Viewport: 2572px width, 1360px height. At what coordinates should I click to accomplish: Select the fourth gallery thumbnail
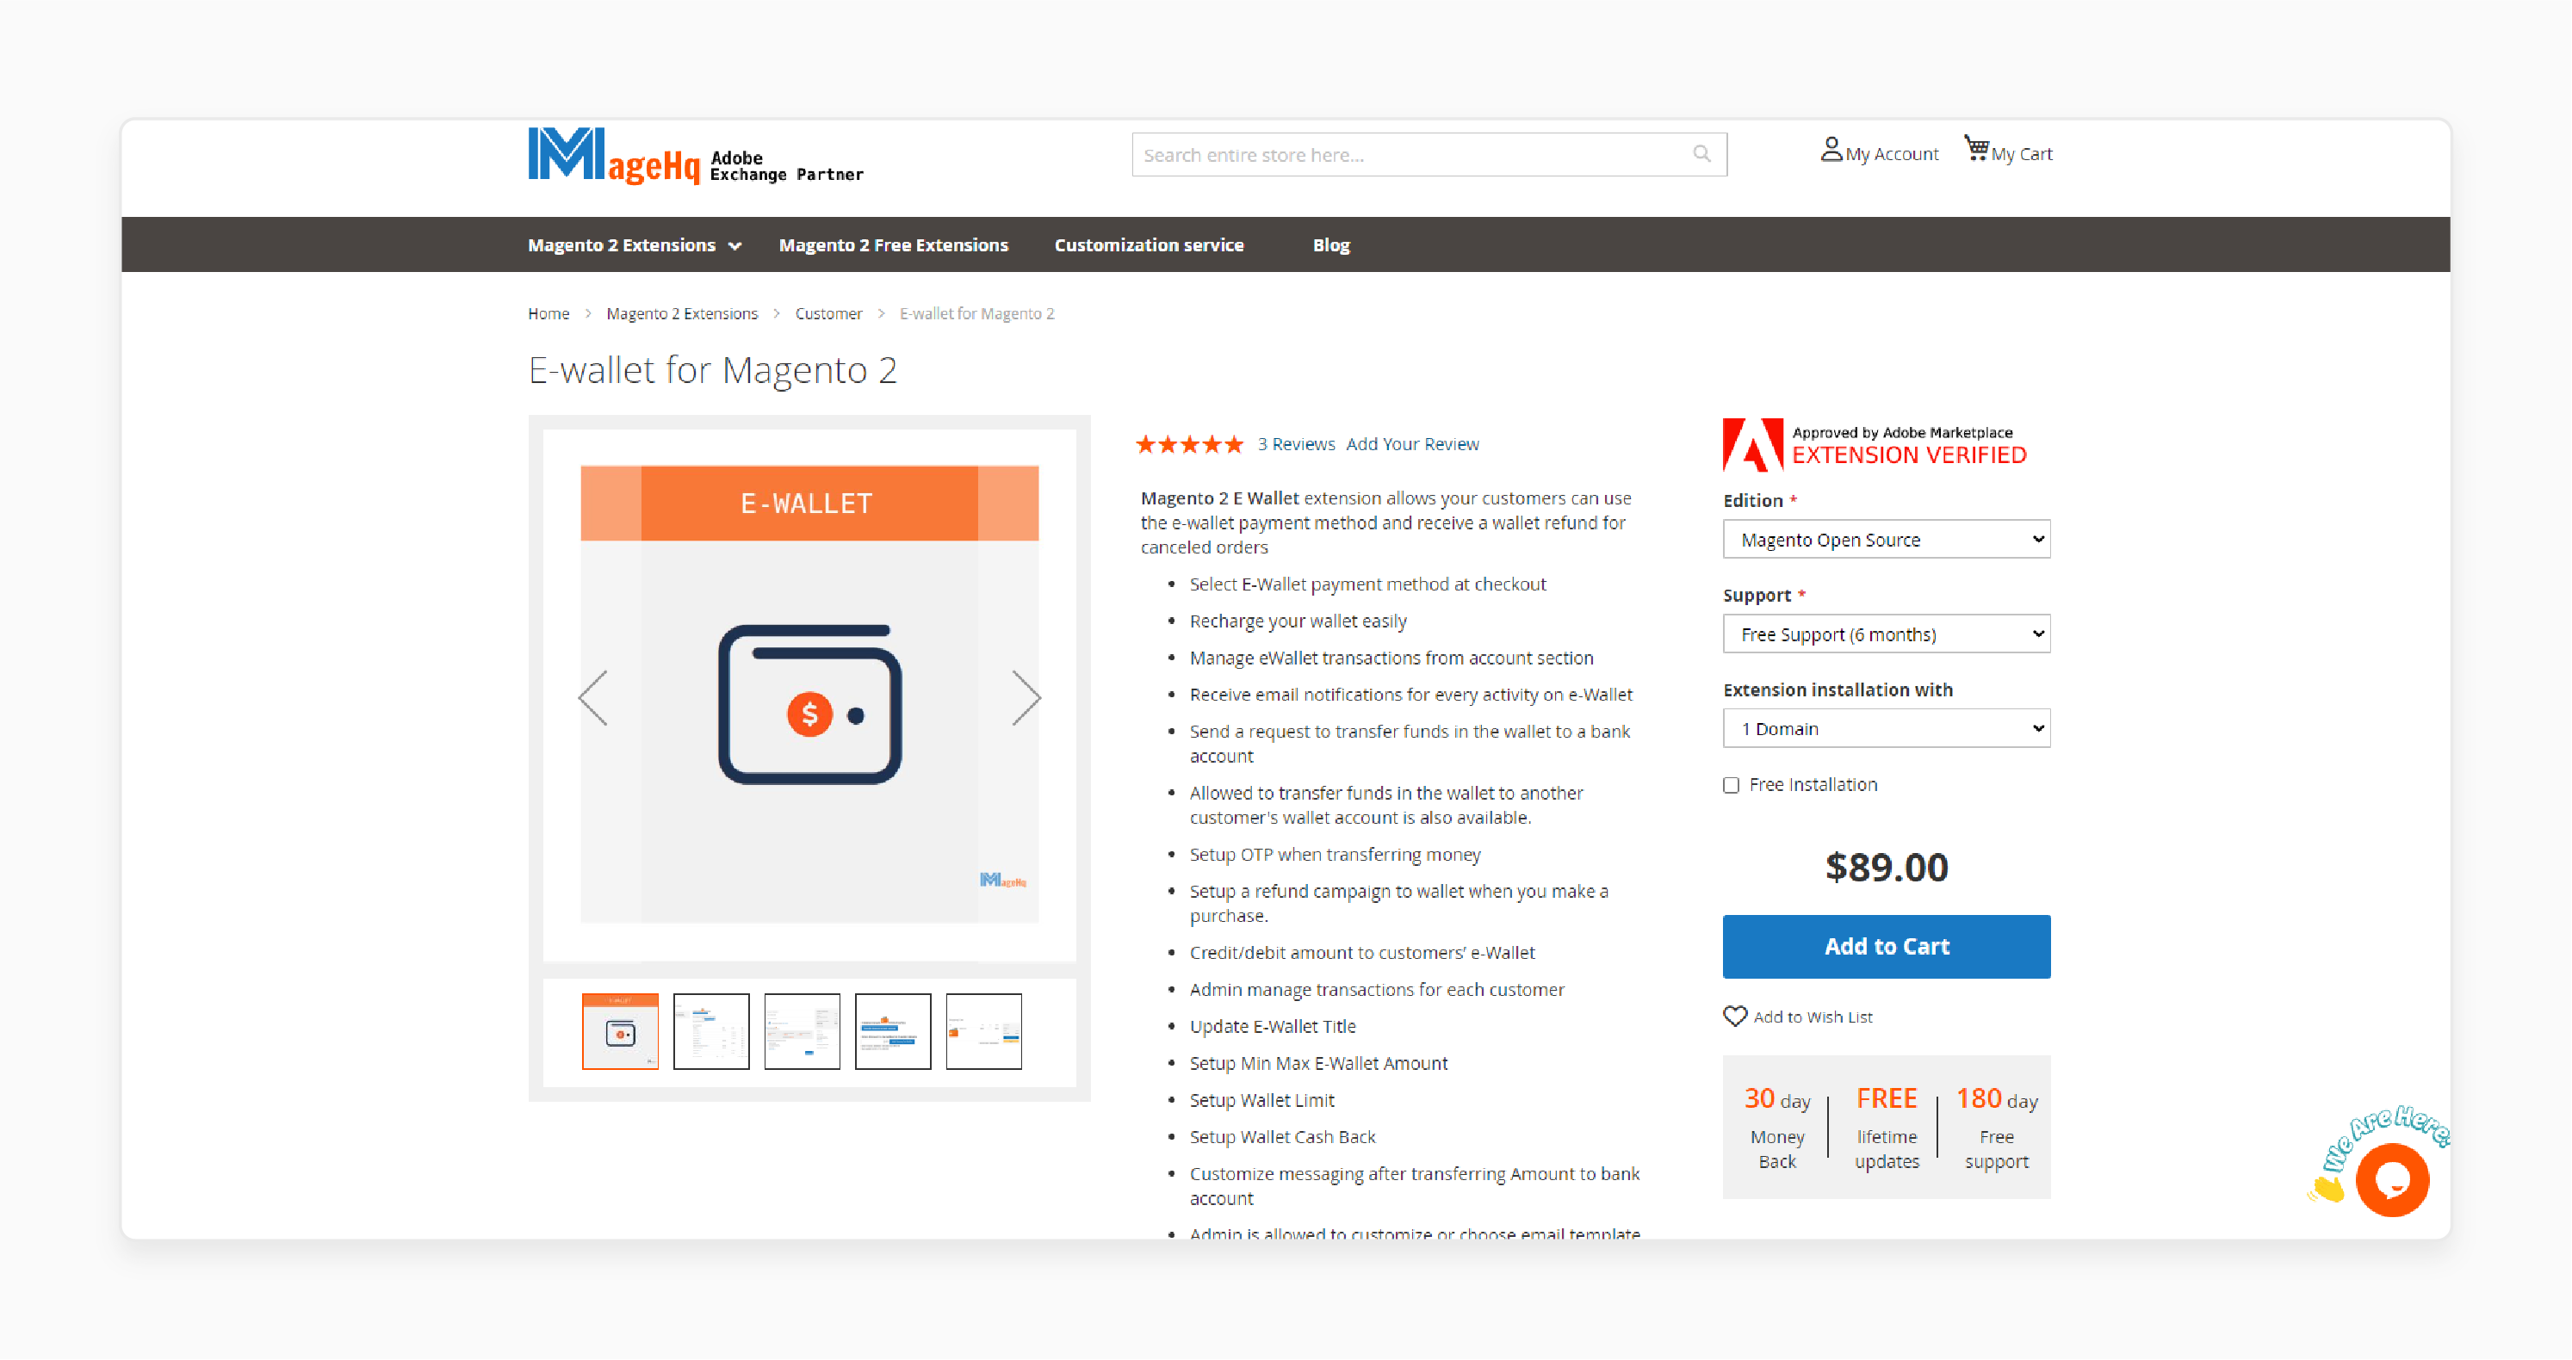point(893,1030)
